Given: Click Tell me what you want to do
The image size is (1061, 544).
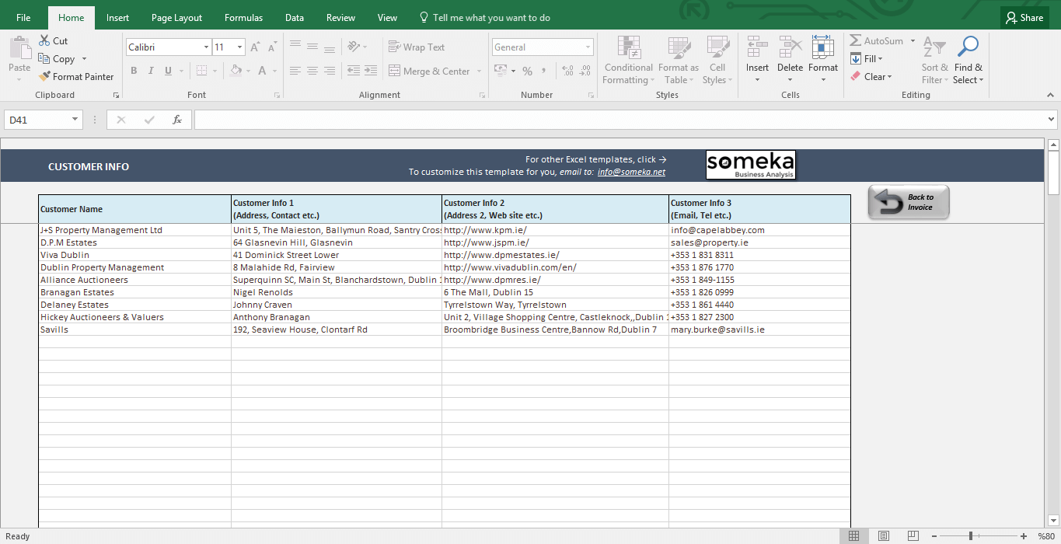Looking at the screenshot, I should (x=484, y=18).
